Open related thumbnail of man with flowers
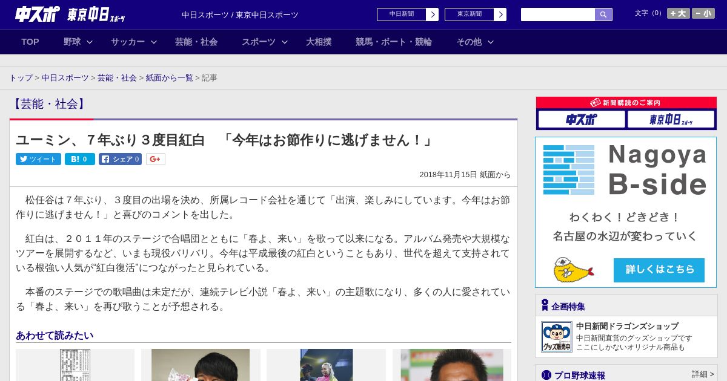 (x=201, y=365)
